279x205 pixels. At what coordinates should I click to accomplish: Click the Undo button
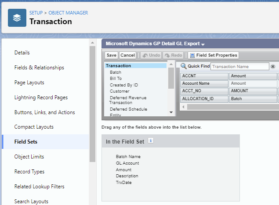point(150,55)
